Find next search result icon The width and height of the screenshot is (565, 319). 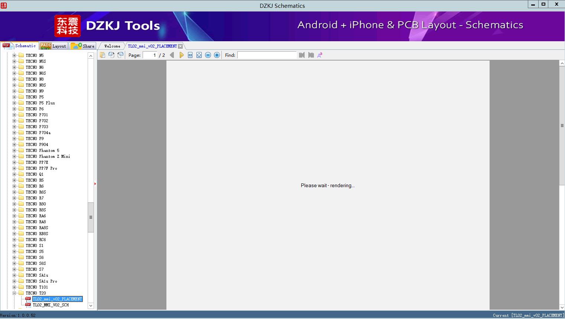pos(311,55)
